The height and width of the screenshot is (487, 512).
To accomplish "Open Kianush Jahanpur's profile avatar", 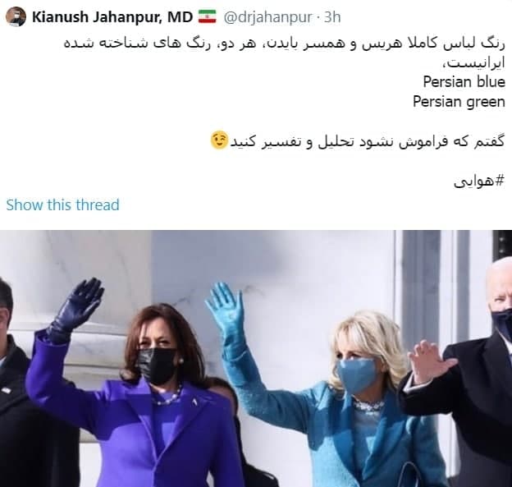I will point(16,17).
